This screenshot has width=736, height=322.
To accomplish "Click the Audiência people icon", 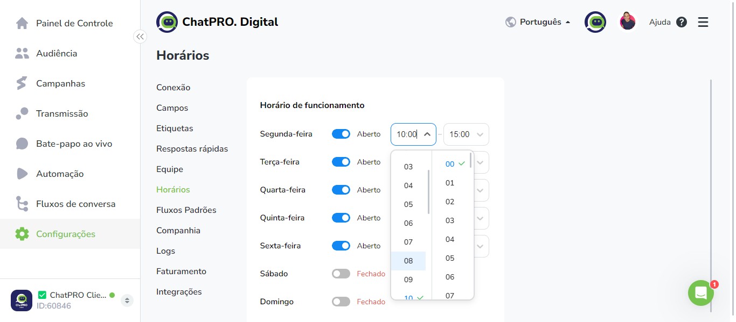I will click(22, 53).
